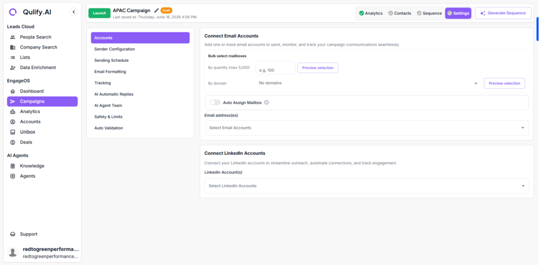
Task: Click the Accounts person-circle icon
Action: click(x=13, y=121)
